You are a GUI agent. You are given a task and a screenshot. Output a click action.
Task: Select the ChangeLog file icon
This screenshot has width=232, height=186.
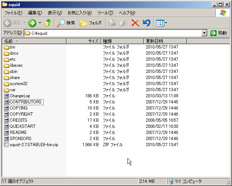[6, 96]
